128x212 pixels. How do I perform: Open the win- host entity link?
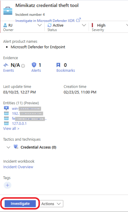(26, 109)
